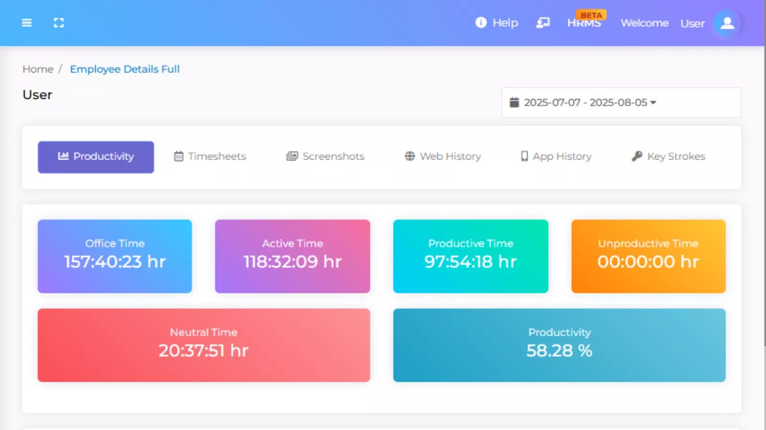Open the Screenshots tab
This screenshot has width=766, height=430.
coord(325,156)
